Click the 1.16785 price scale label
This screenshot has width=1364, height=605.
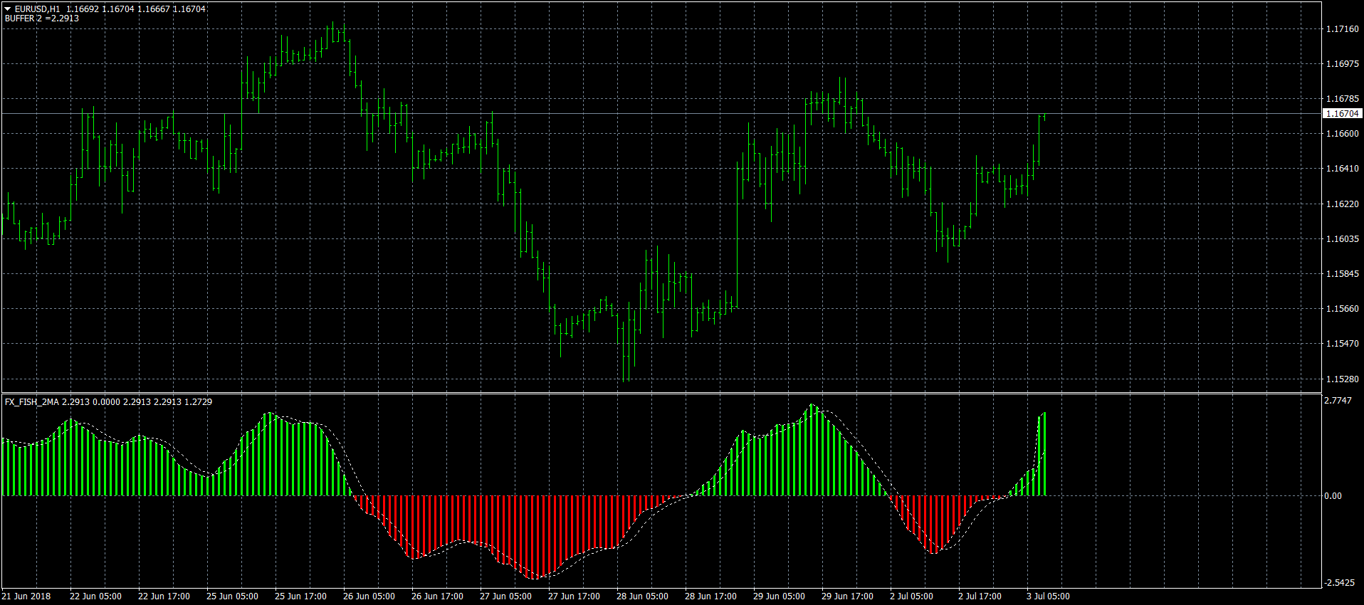1343,99
